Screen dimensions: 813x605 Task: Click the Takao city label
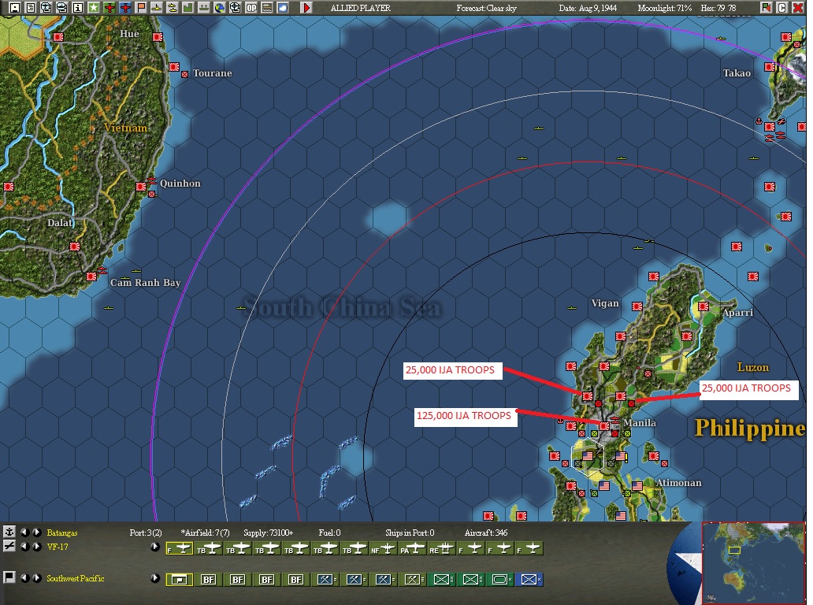(x=737, y=73)
